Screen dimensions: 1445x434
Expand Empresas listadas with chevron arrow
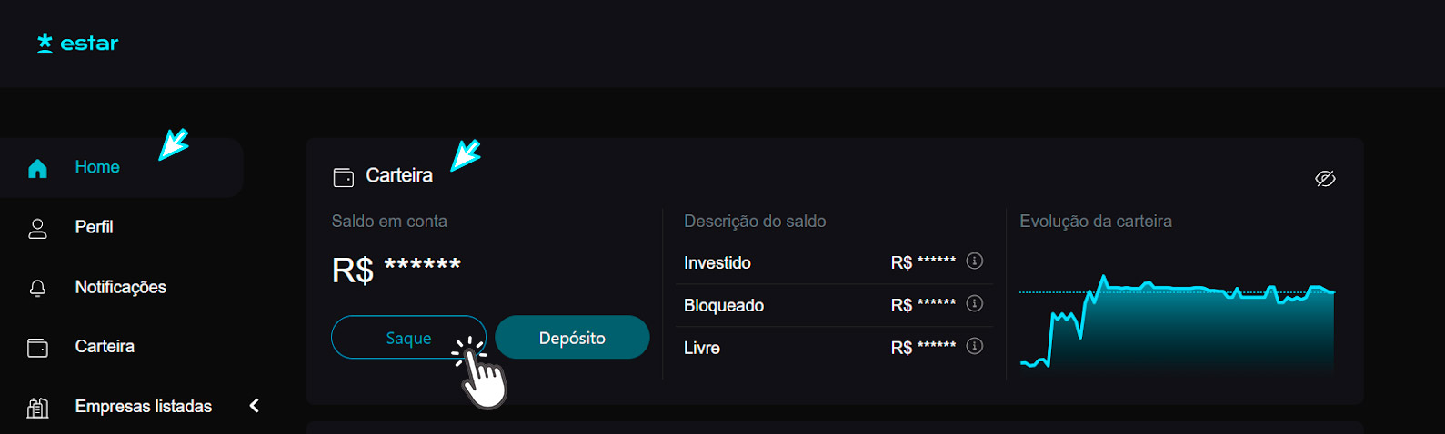tap(255, 406)
